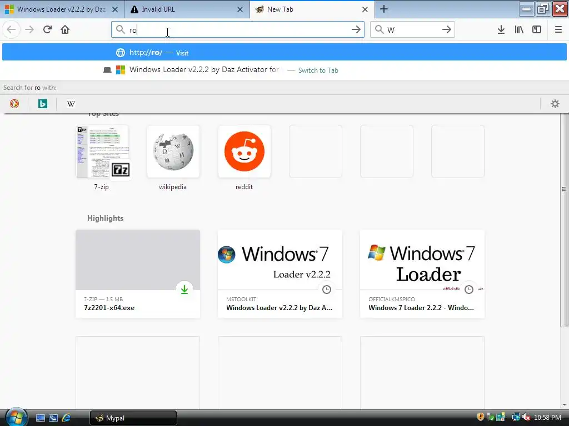Click Show Desktop quick launch icon

[x=40, y=418]
